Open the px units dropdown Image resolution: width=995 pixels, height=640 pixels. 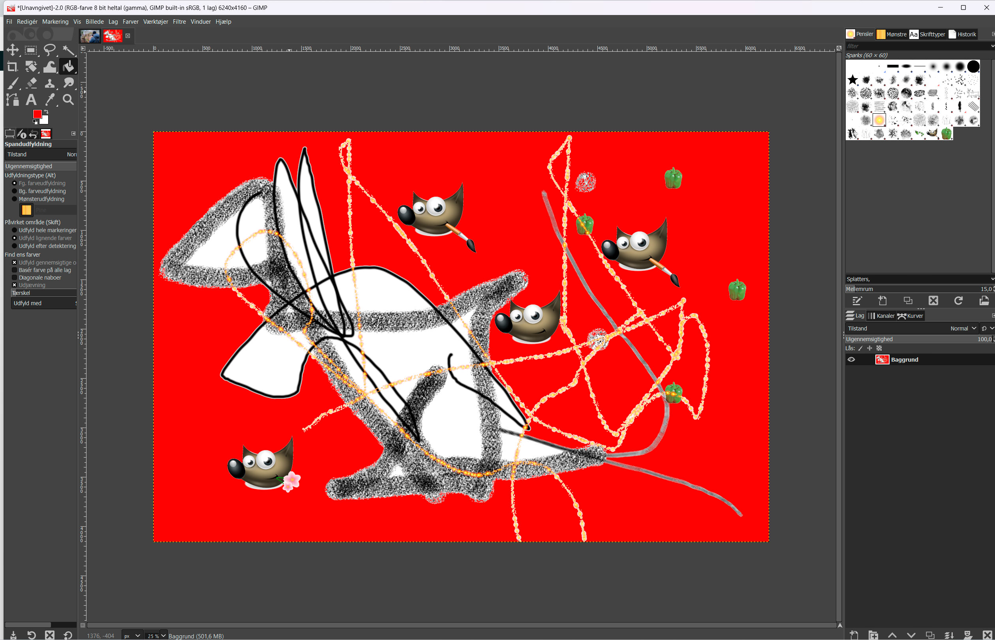point(131,635)
